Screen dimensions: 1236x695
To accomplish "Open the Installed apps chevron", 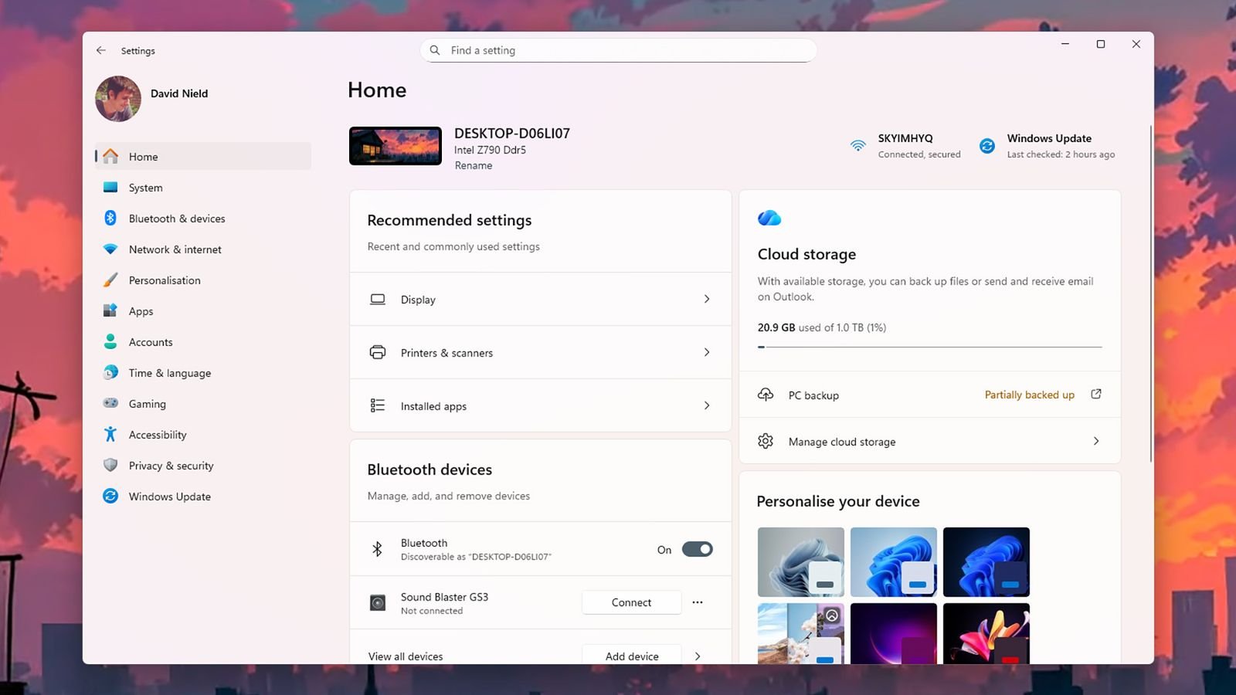I will tap(707, 405).
